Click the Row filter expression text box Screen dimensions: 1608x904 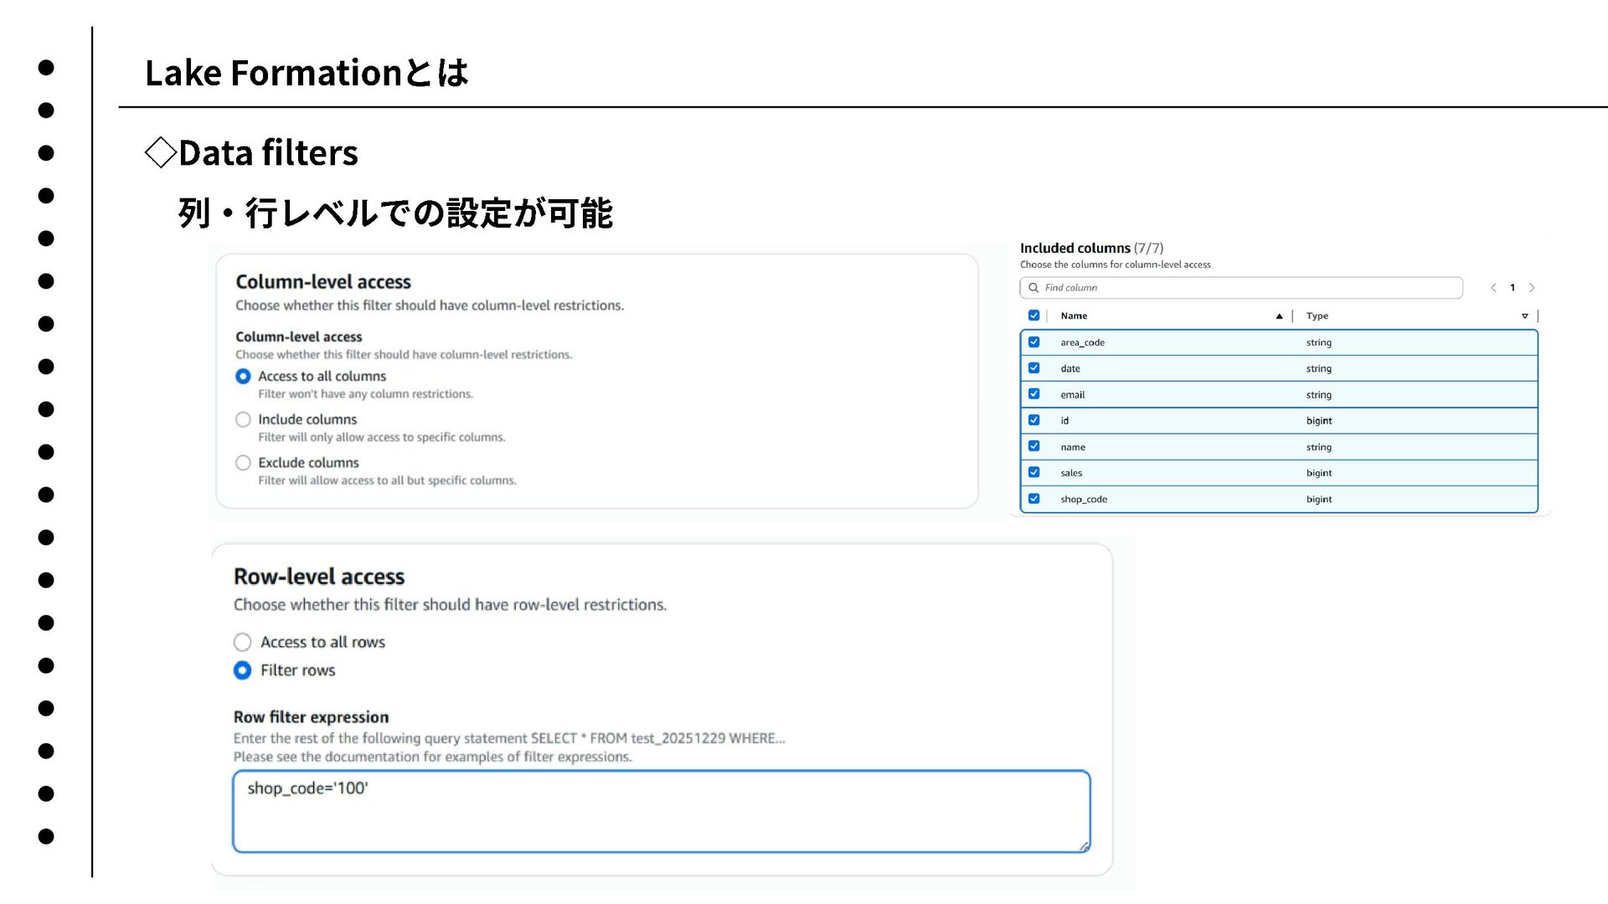click(x=661, y=812)
